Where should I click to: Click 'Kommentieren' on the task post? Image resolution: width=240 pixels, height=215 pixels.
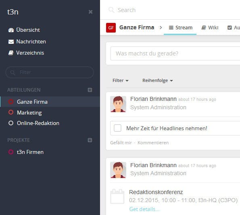(153, 143)
